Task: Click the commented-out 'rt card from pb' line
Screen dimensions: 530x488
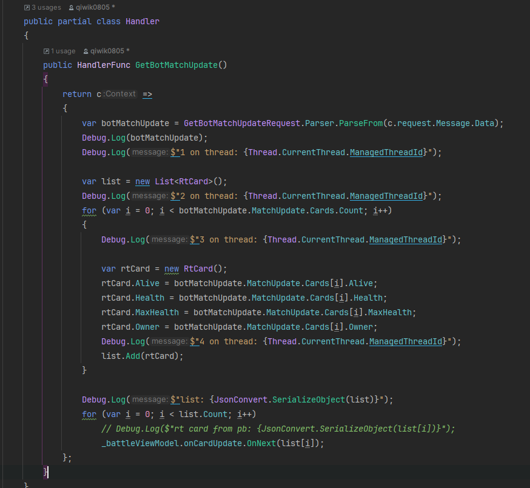Action: click(x=278, y=428)
